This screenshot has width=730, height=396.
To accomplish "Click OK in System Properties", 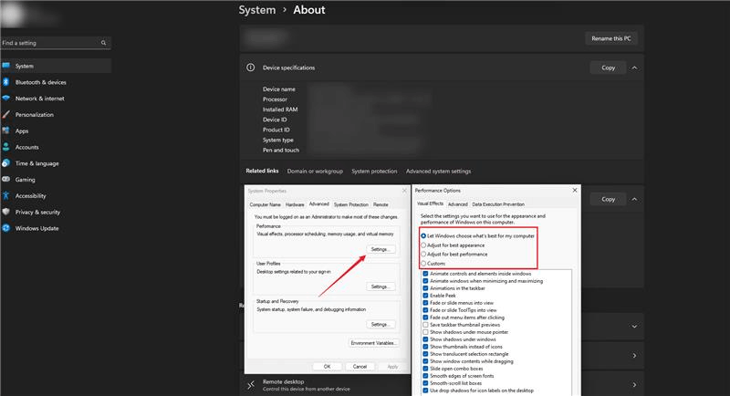I will 328,367.
